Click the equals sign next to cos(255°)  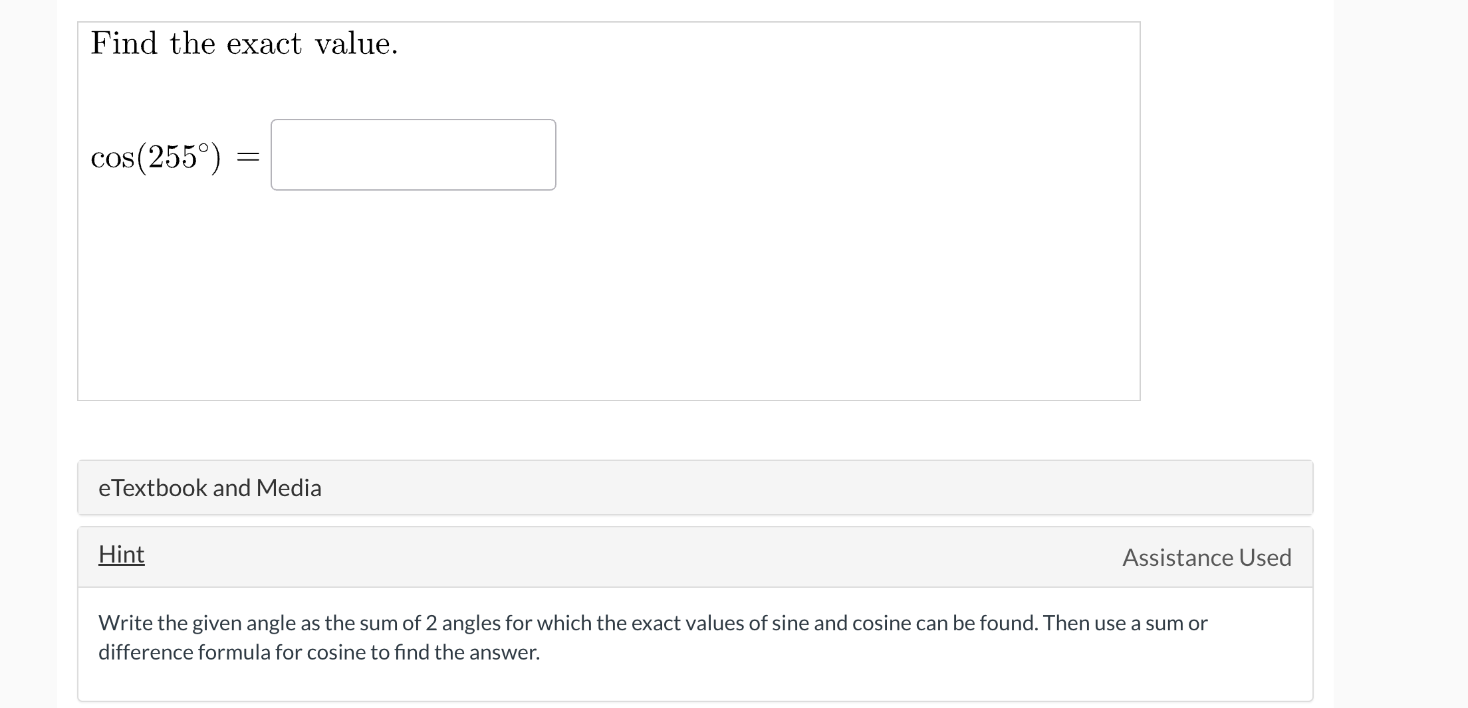click(x=248, y=156)
